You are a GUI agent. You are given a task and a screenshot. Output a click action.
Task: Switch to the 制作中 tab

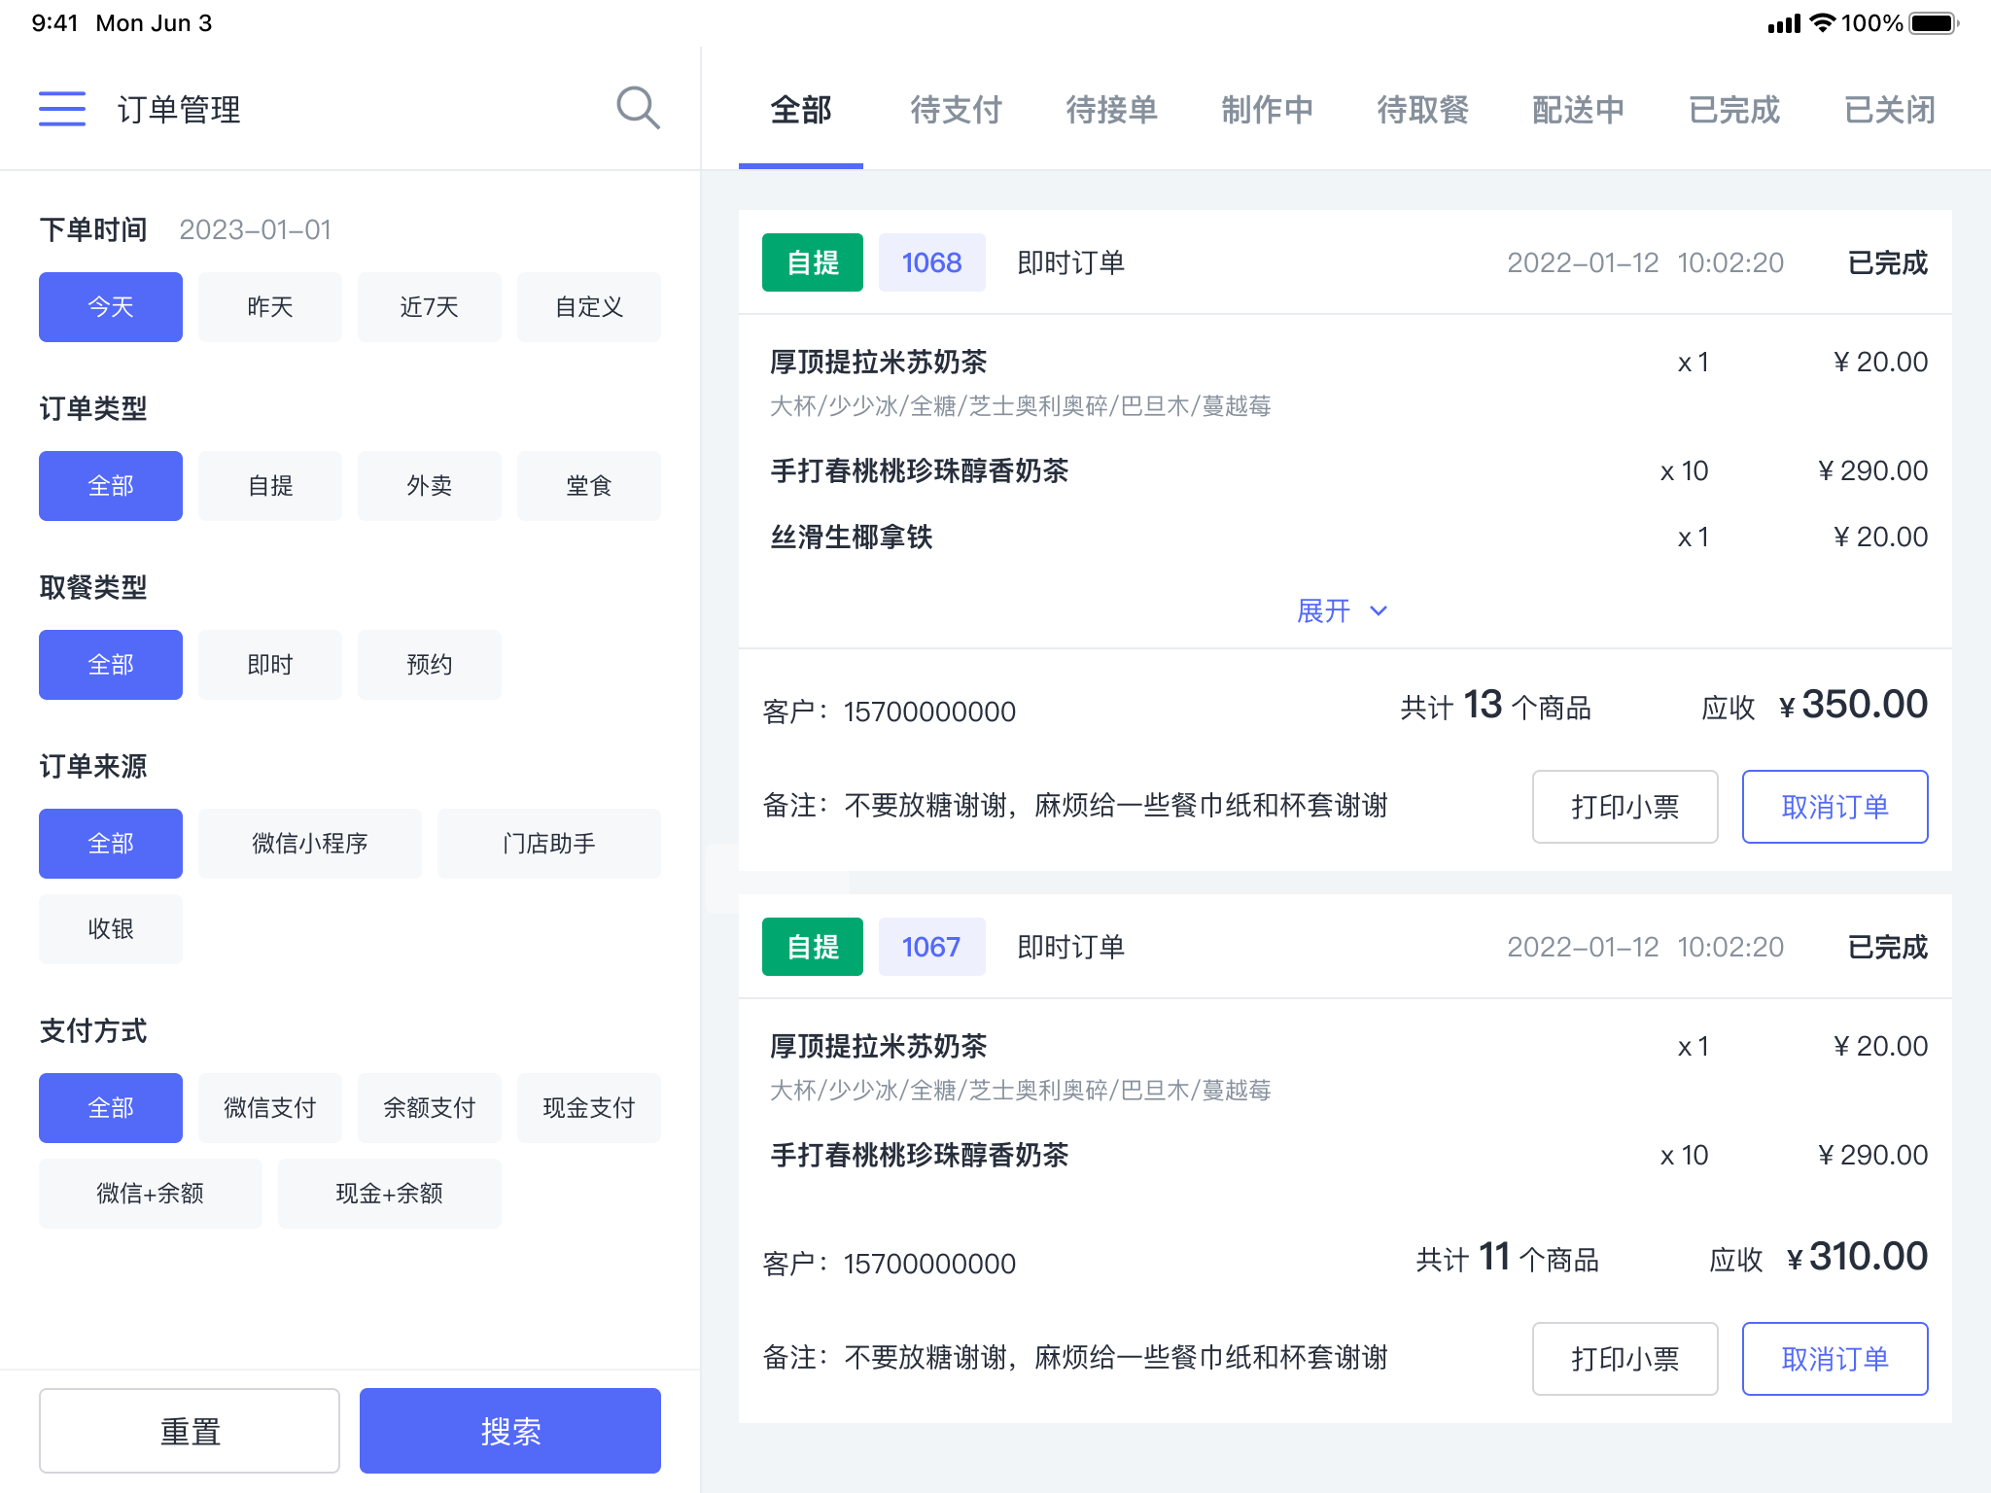(x=1268, y=110)
